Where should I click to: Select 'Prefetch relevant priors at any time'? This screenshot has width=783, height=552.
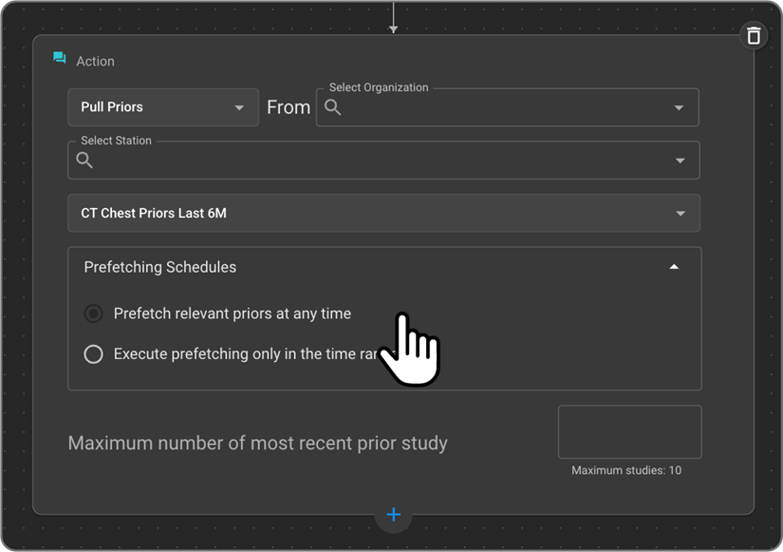(x=93, y=314)
